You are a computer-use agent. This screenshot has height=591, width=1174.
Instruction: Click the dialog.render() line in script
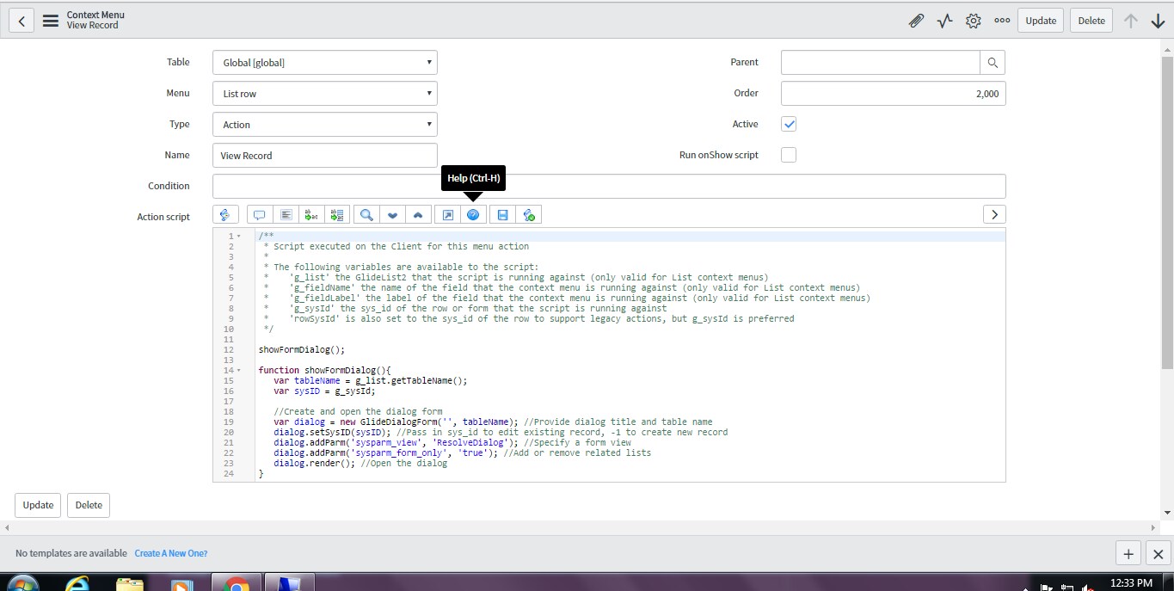360,463
